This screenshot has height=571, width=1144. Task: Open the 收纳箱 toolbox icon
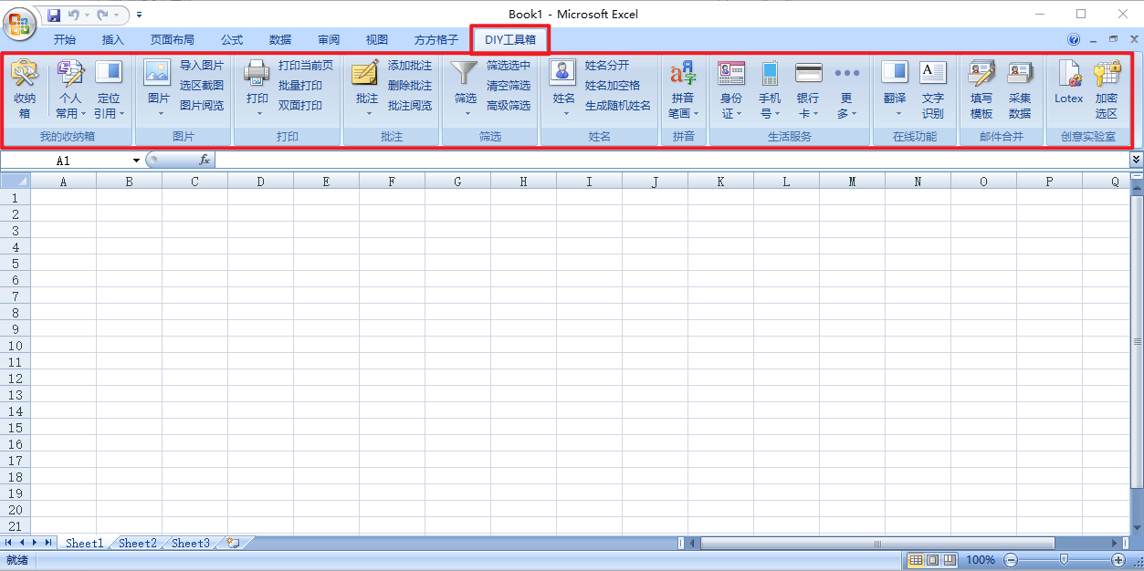(x=25, y=75)
